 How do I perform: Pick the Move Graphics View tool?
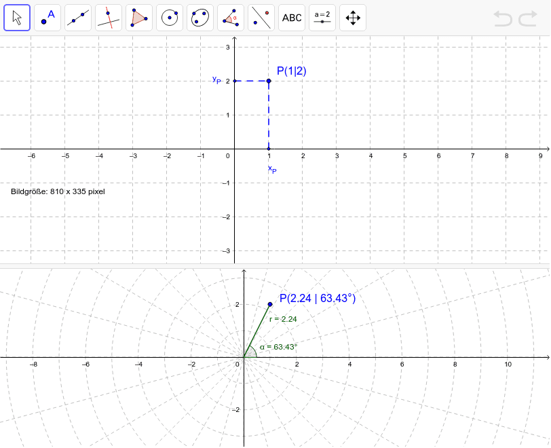tap(353, 18)
